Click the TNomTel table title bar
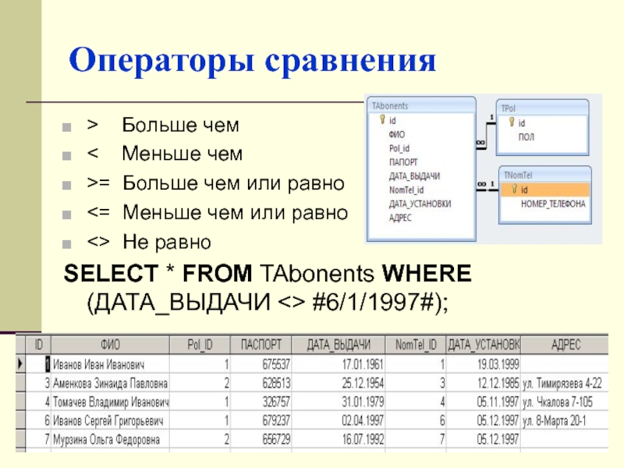Image resolution: width=624 pixels, height=468 pixels. (x=544, y=175)
